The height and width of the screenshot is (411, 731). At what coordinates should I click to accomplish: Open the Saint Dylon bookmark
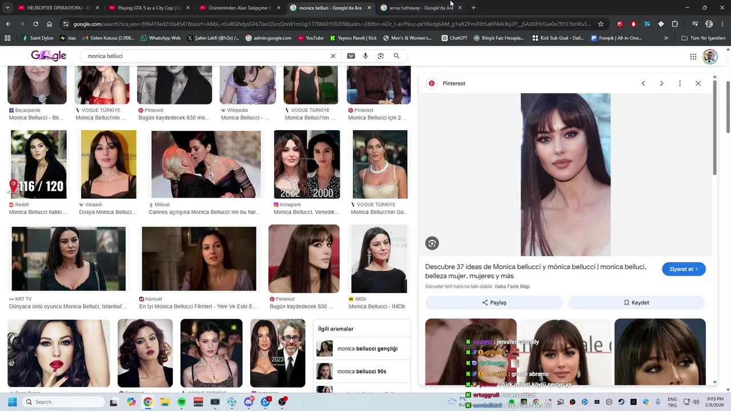tap(38, 38)
